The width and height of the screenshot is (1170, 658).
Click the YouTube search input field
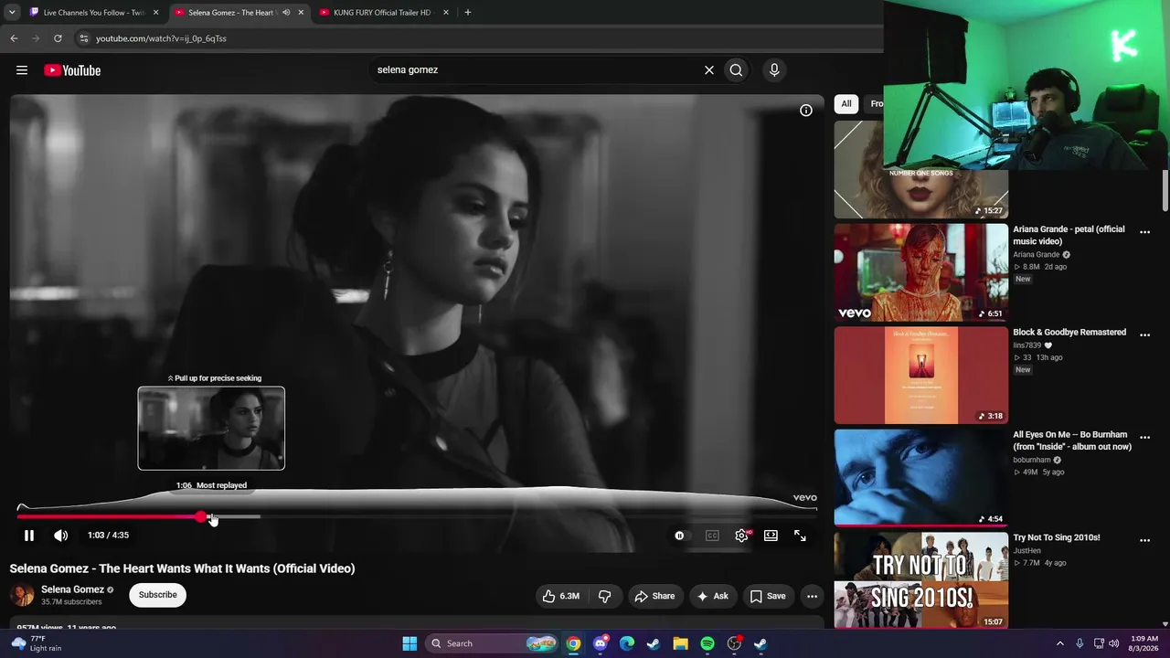tap(535, 69)
